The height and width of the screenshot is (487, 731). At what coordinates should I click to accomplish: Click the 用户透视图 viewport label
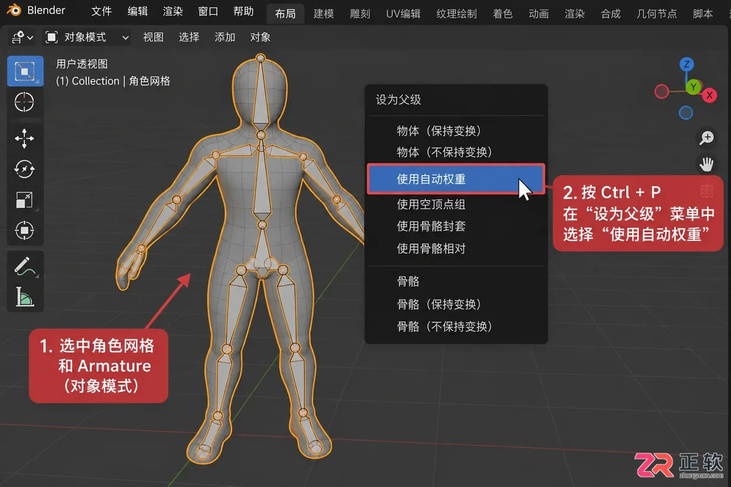pyautogui.click(x=82, y=64)
